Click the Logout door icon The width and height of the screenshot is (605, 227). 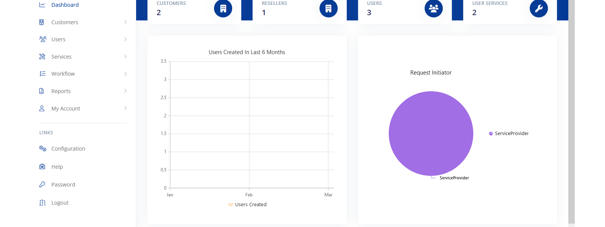42,203
